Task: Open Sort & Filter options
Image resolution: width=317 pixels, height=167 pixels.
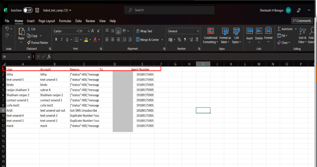Action: [x=302, y=35]
